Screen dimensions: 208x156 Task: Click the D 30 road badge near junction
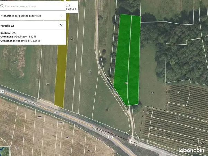pos(111,137)
